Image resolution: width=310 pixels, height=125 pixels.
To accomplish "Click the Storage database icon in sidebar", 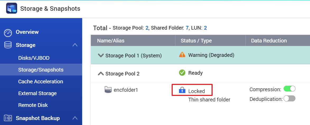I will point(8,45).
